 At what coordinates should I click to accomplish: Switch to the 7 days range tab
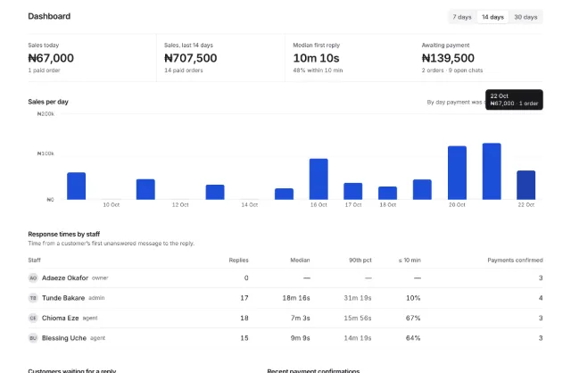(462, 17)
